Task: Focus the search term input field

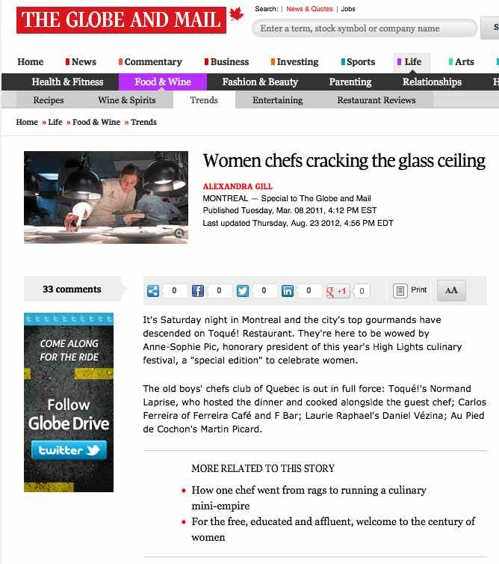Action: click(x=365, y=28)
